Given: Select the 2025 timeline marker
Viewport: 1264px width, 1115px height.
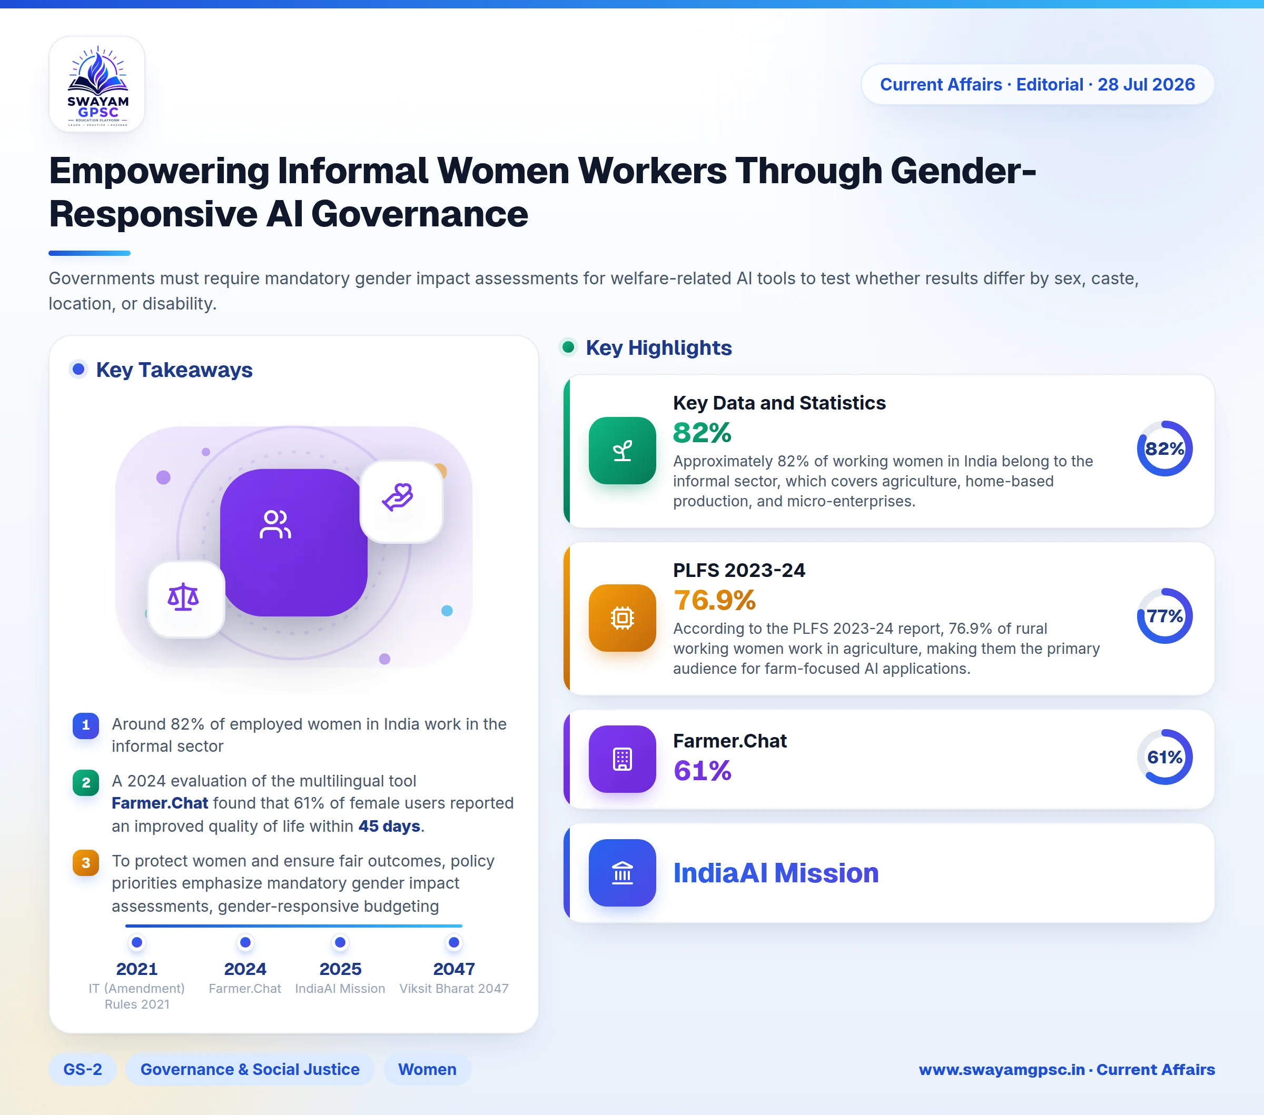Looking at the screenshot, I should pos(340,942).
